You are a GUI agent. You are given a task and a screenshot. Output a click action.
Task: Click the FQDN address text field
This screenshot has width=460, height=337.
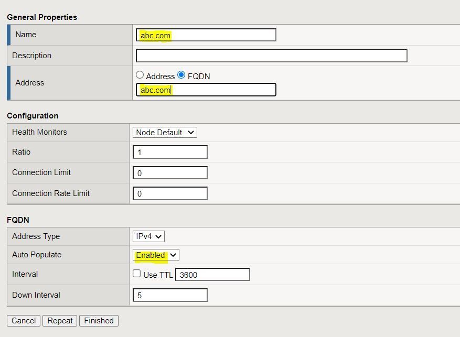(206, 90)
